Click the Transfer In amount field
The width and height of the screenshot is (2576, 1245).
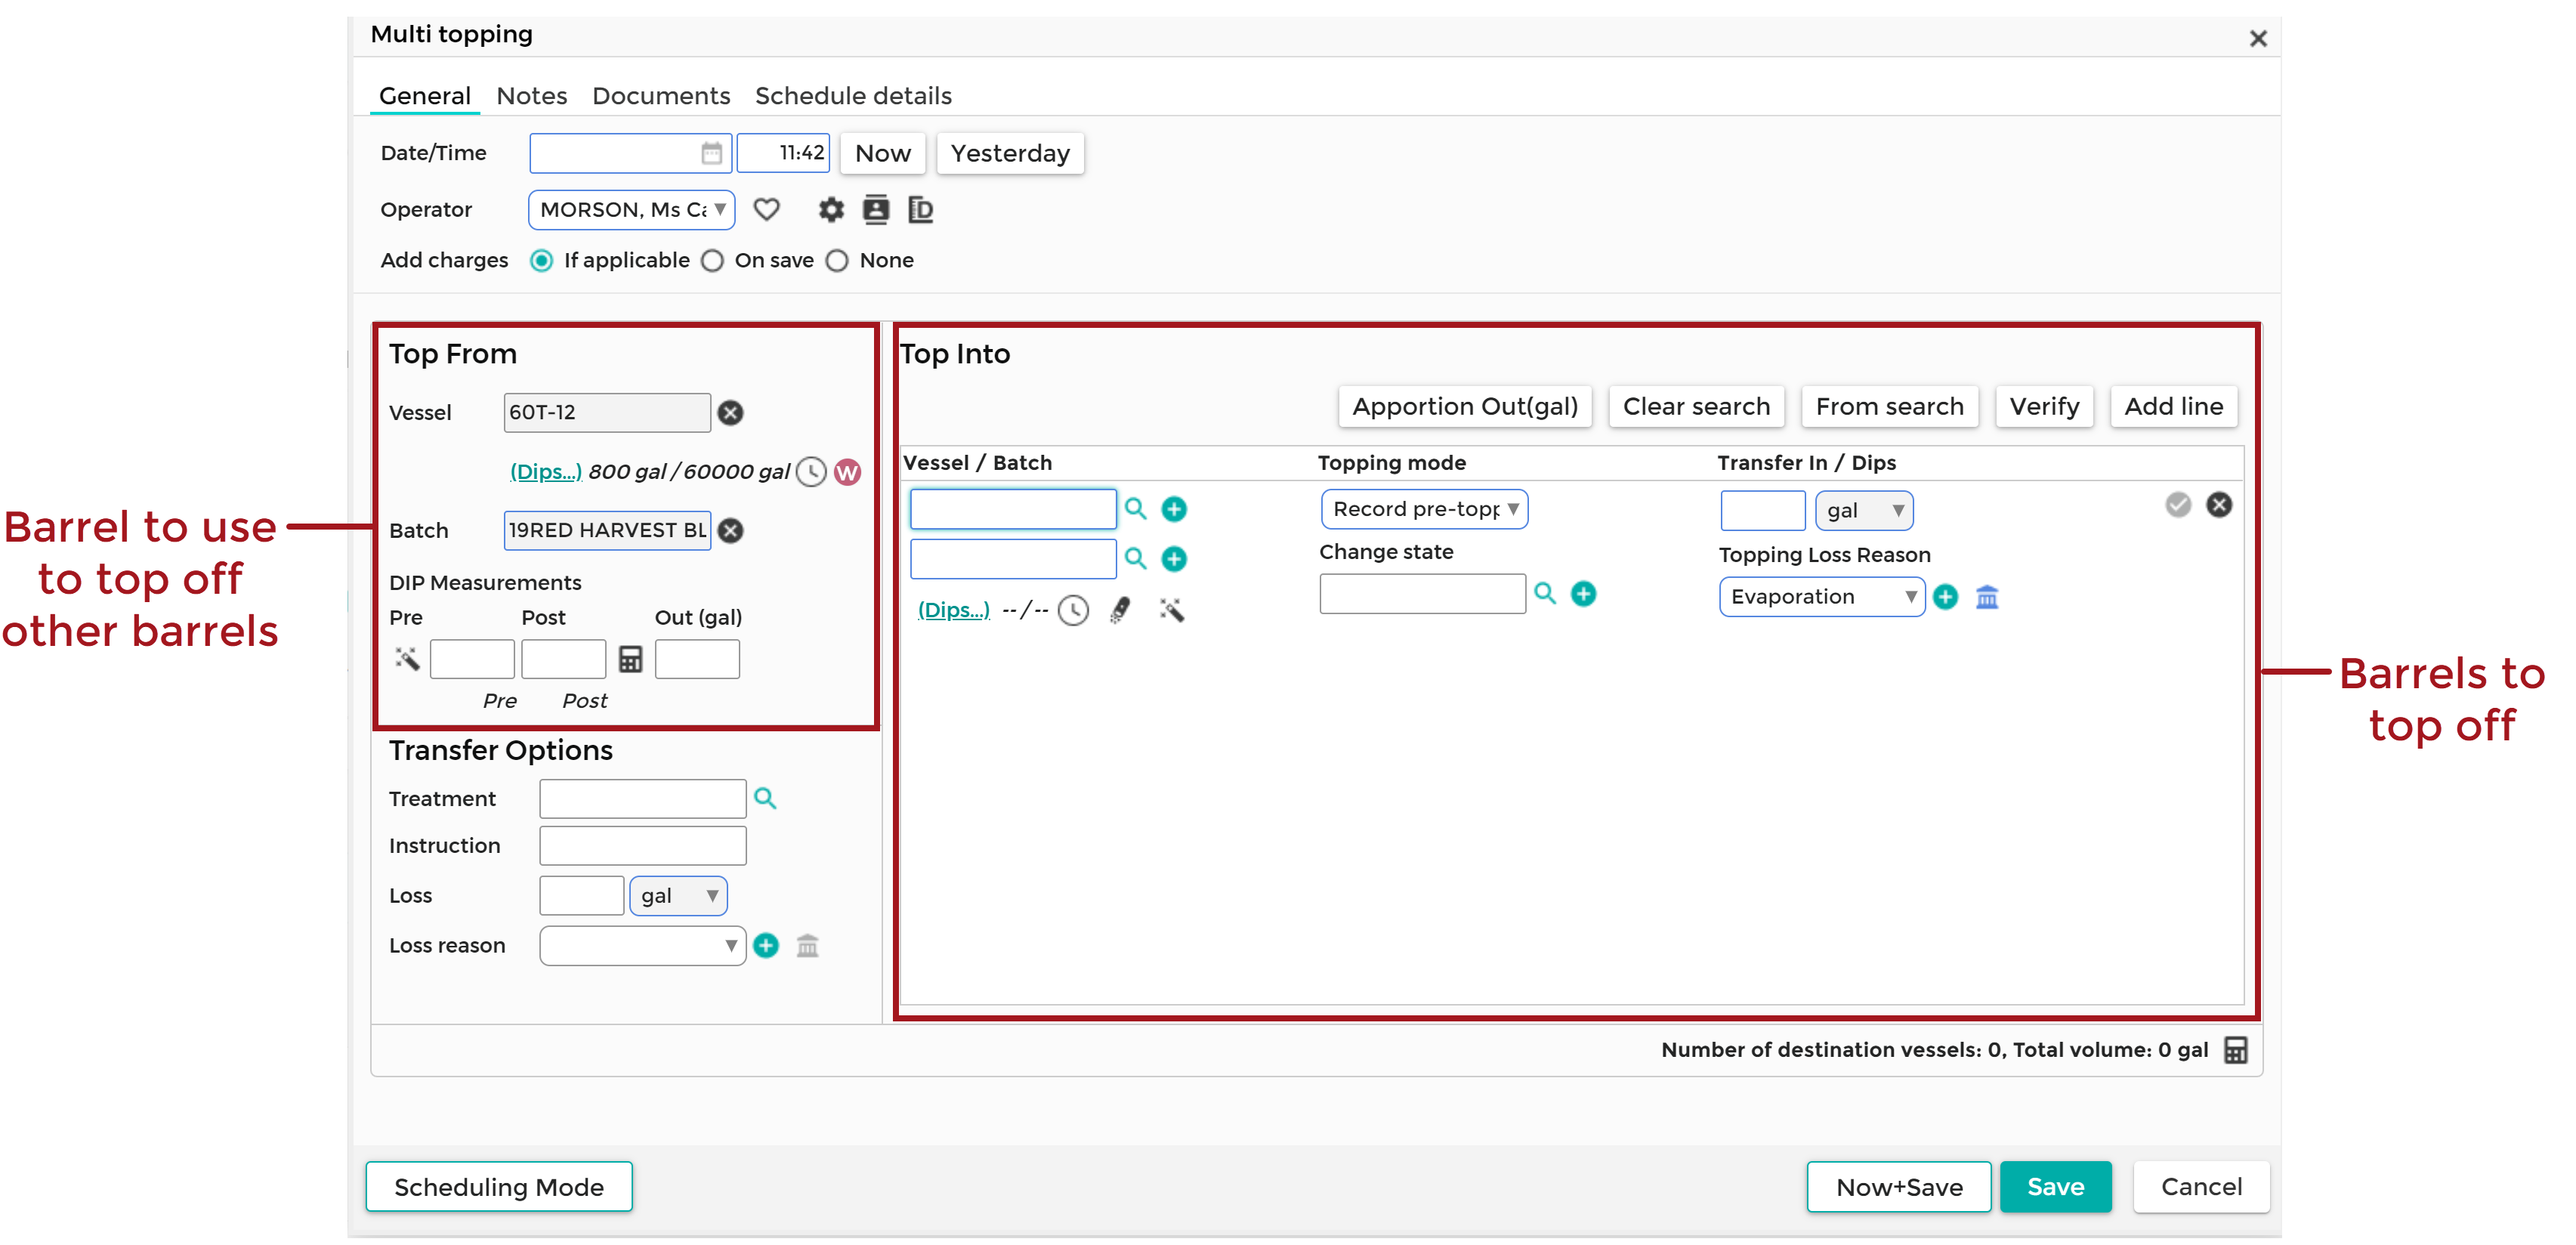[1762, 510]
